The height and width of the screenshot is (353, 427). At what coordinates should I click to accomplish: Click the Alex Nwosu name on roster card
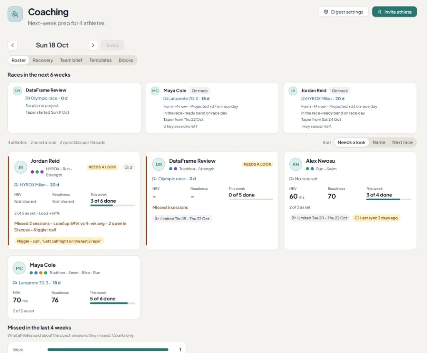(x=320, y=161)
